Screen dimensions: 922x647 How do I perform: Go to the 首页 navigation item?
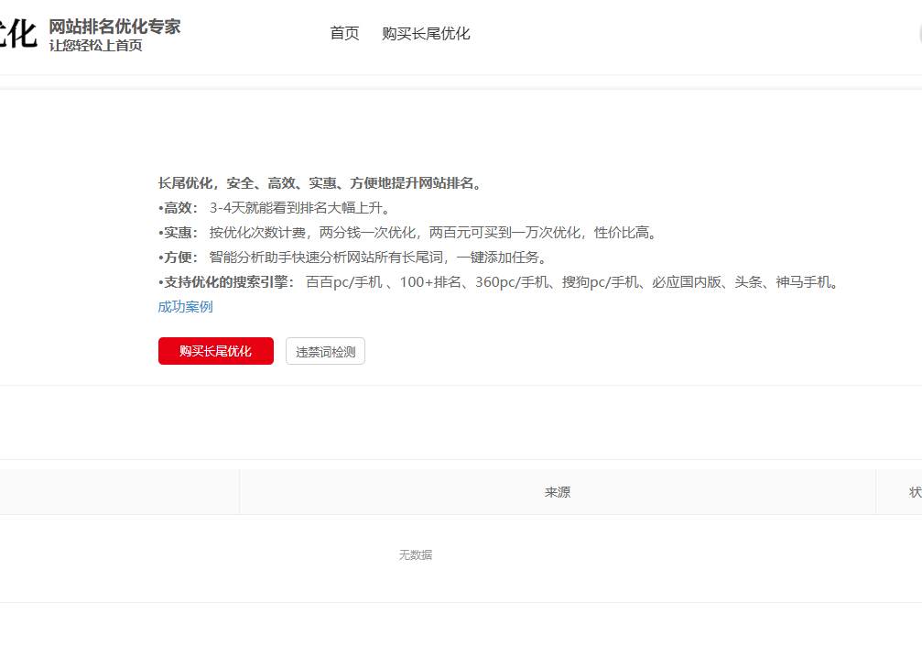344,34
